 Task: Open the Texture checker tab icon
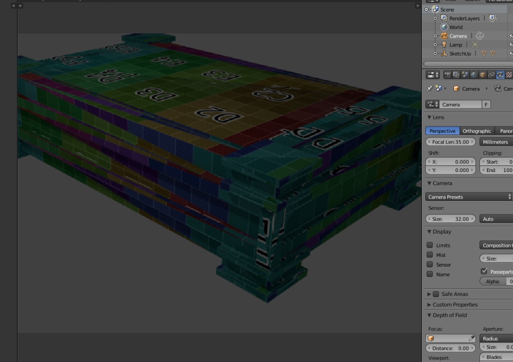[509, 75]
